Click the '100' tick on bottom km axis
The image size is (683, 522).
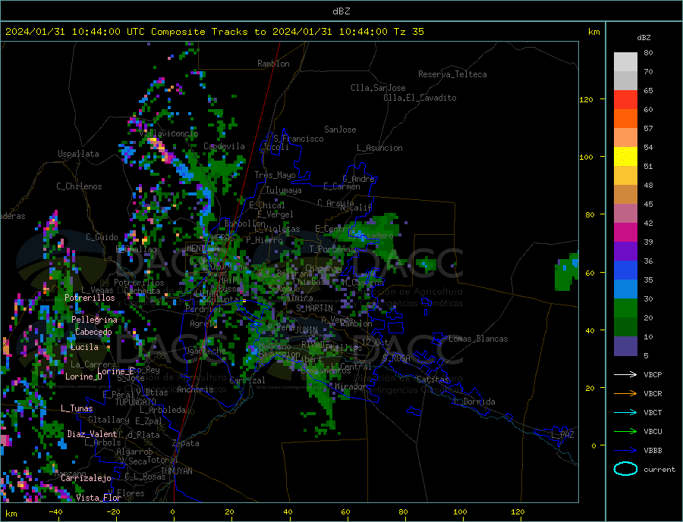[x=460, y=511]
